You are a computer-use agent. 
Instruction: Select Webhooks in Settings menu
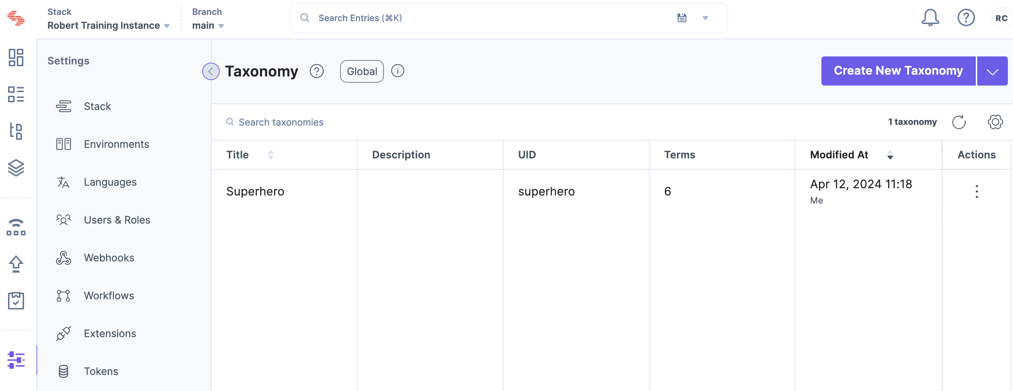(109, 258)
